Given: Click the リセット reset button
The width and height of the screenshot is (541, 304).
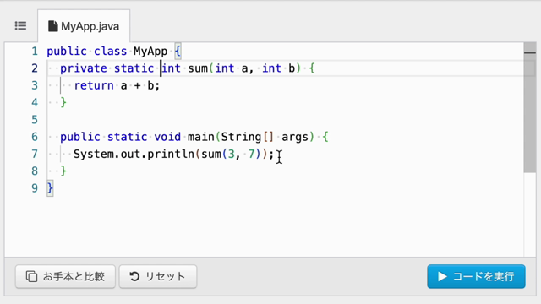Looking at the screenshot, I should coord(158,276).
